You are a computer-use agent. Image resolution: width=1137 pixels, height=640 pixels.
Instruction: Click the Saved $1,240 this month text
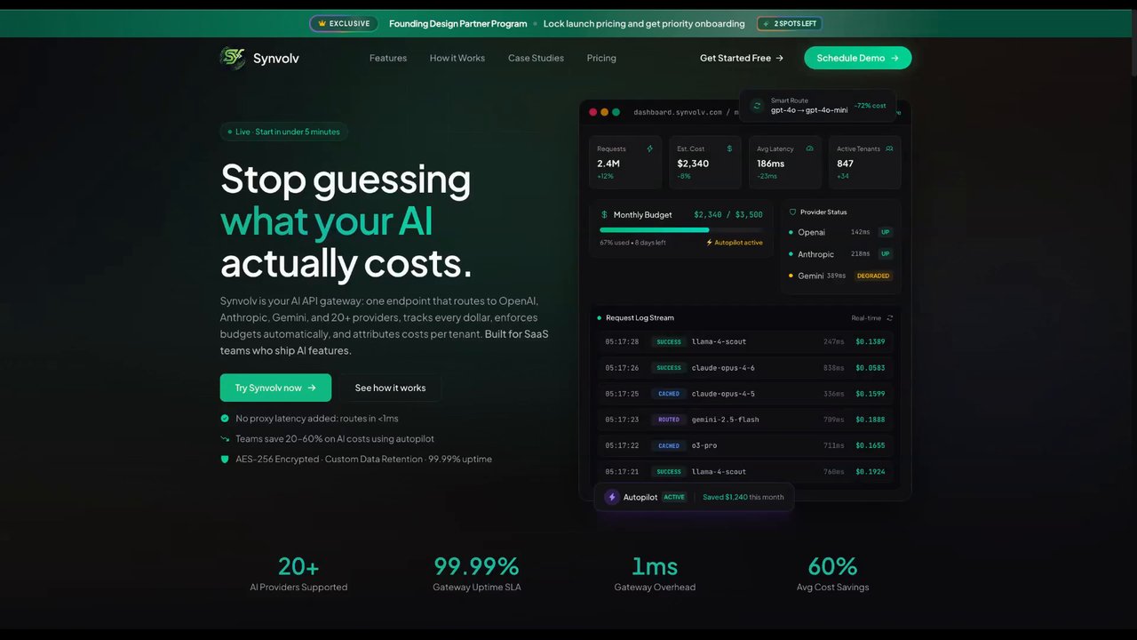coord(743,497)
